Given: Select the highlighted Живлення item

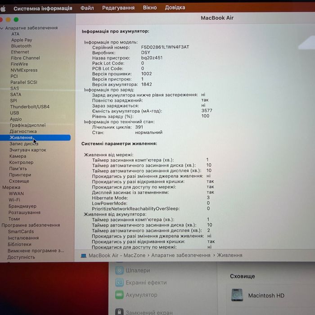Looking at the screenshot, I should click(x=35, y=138).
